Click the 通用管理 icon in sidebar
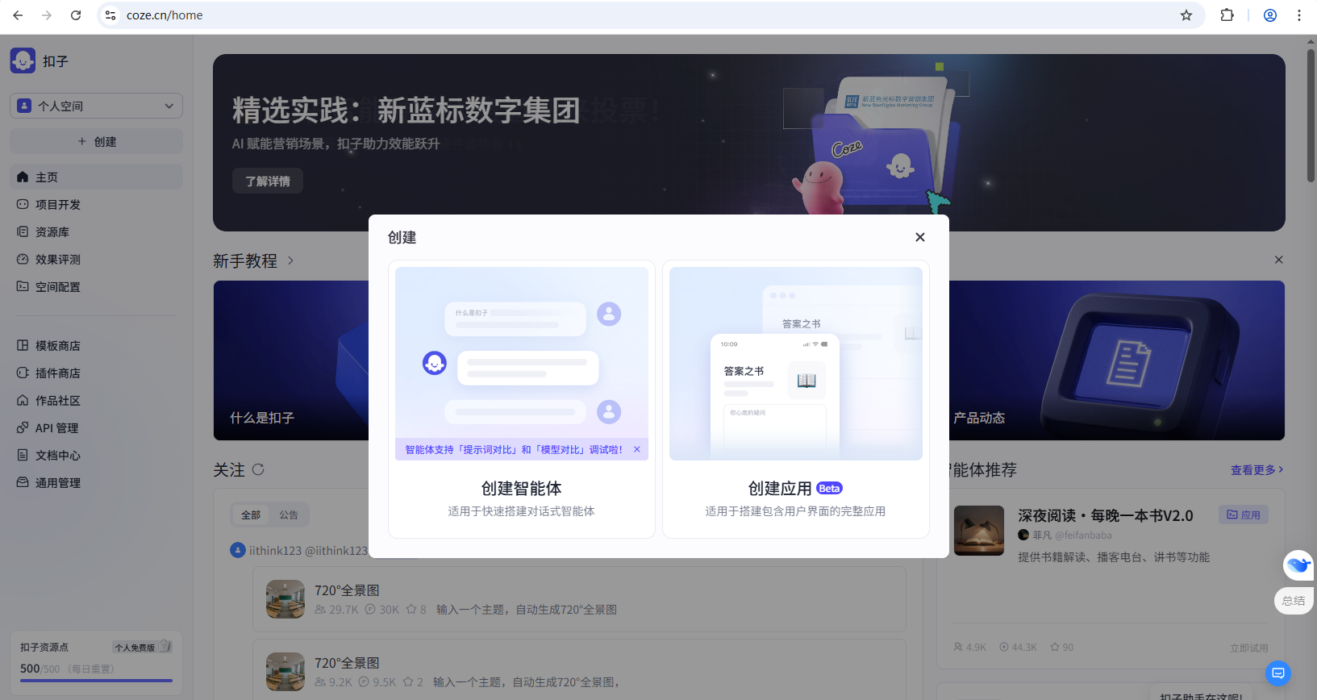Screen dimensions: 1317x700 (x=23, y=482)
